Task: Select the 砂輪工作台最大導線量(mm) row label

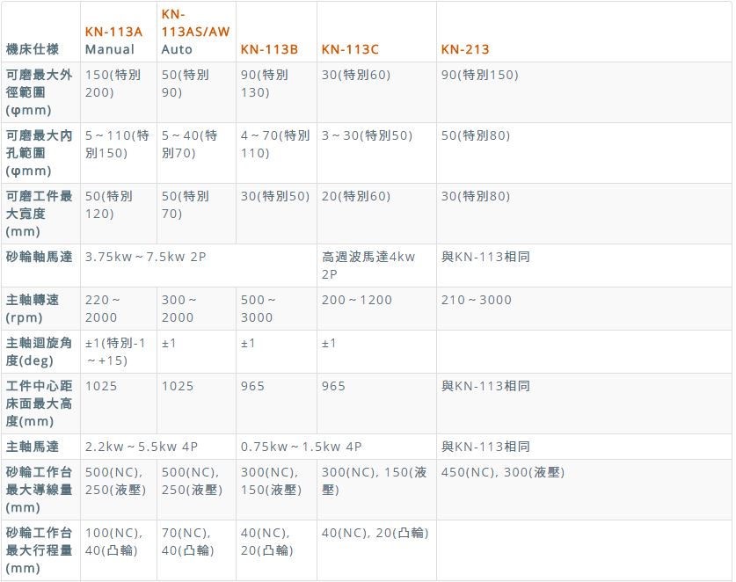Action: pyautogui.click(x=39, y=490)
